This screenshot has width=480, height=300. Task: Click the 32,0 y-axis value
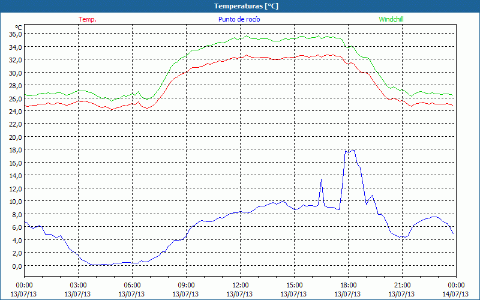[x=16, y=59]
